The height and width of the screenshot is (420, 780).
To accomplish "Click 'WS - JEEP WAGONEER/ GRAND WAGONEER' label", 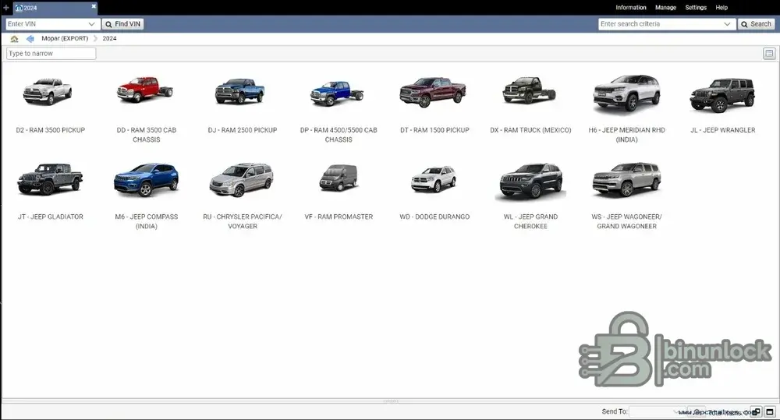I will [x=627, y=221].
